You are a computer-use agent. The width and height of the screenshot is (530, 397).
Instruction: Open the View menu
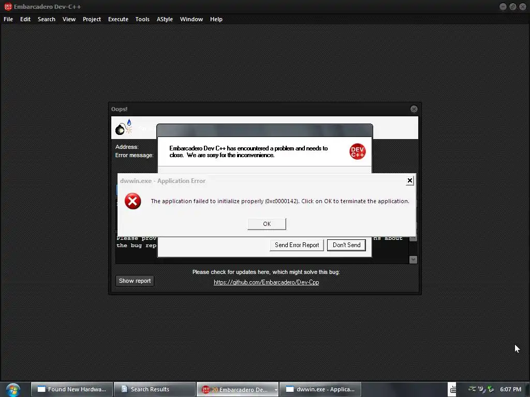(x=69, y=19)
